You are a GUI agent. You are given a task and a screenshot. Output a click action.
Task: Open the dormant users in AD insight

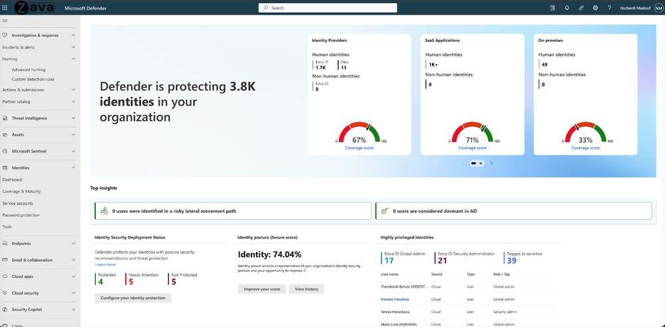pos(514,211)
